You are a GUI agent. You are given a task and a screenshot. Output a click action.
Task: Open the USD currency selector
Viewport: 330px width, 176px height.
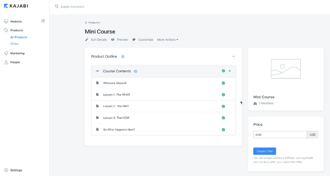(312, 135)
